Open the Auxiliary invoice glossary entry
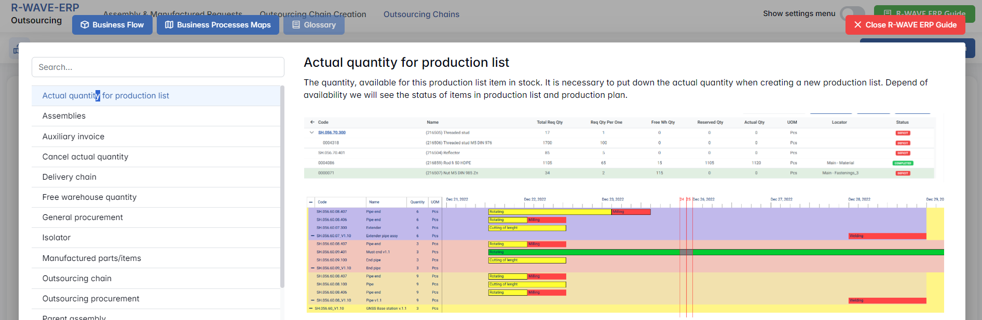The height and width of the screenshot is (320, 982). coord(74,137)
